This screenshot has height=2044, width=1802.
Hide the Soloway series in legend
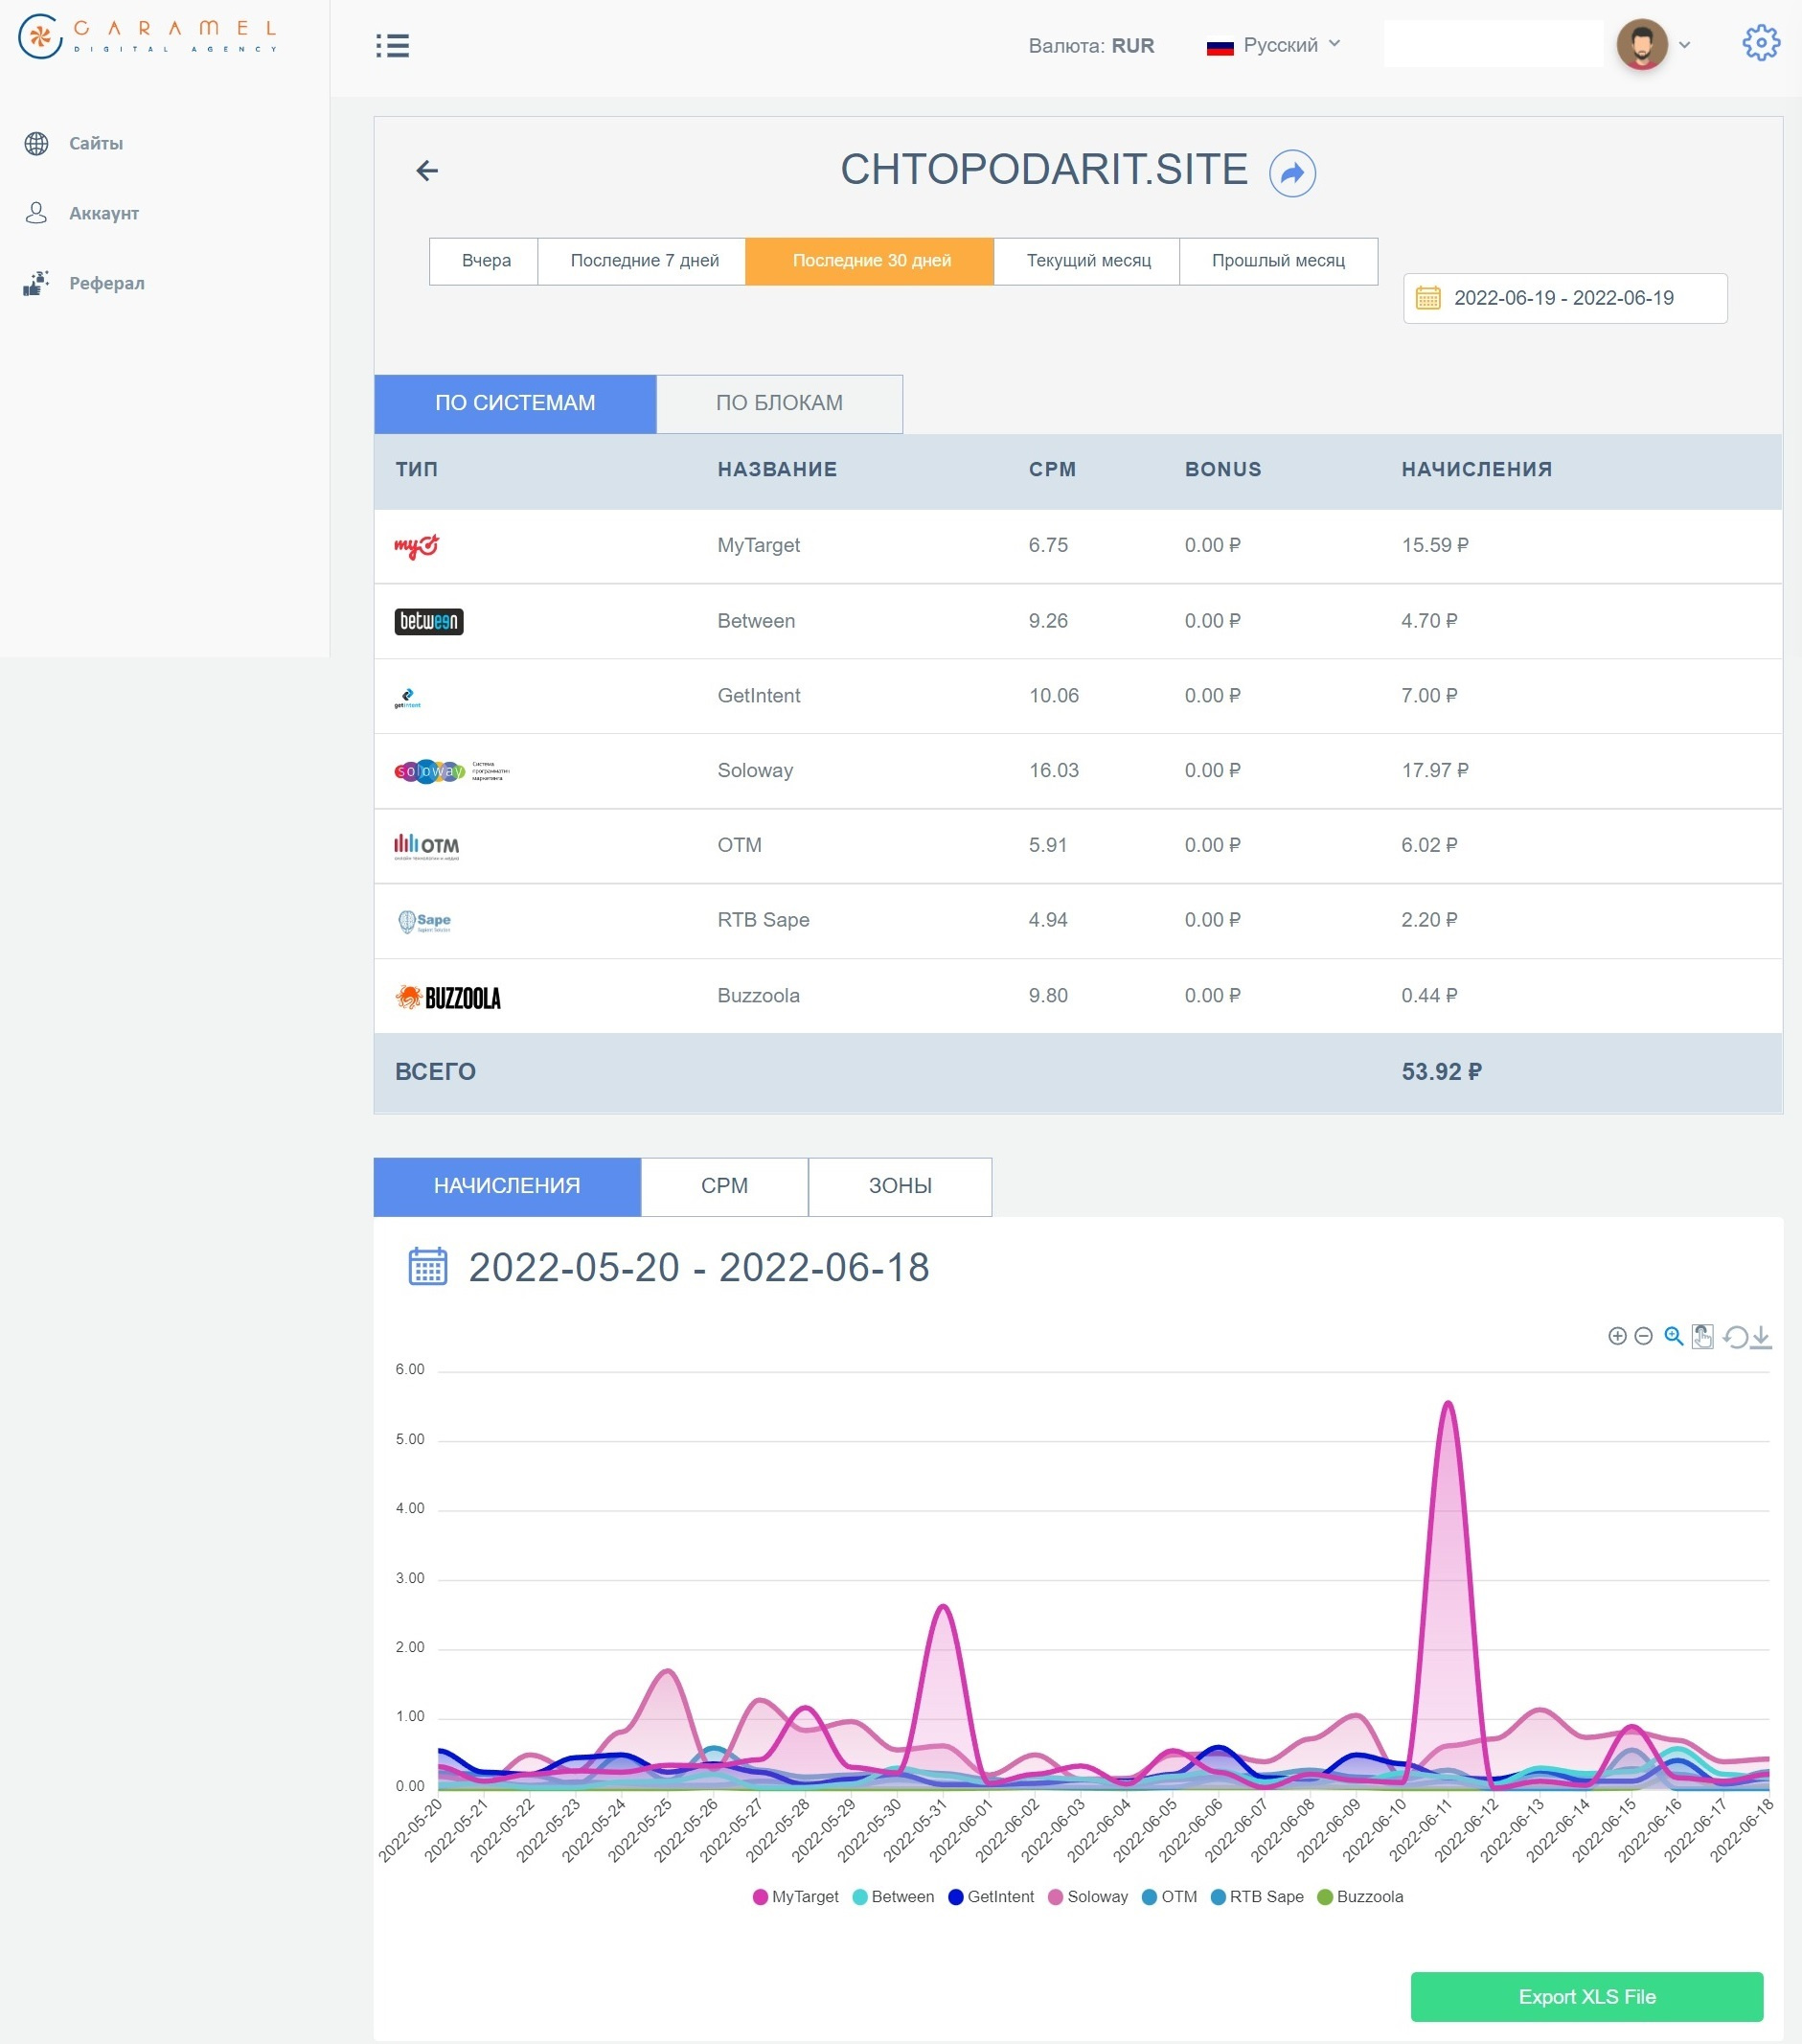(x=1087, y=1897)
